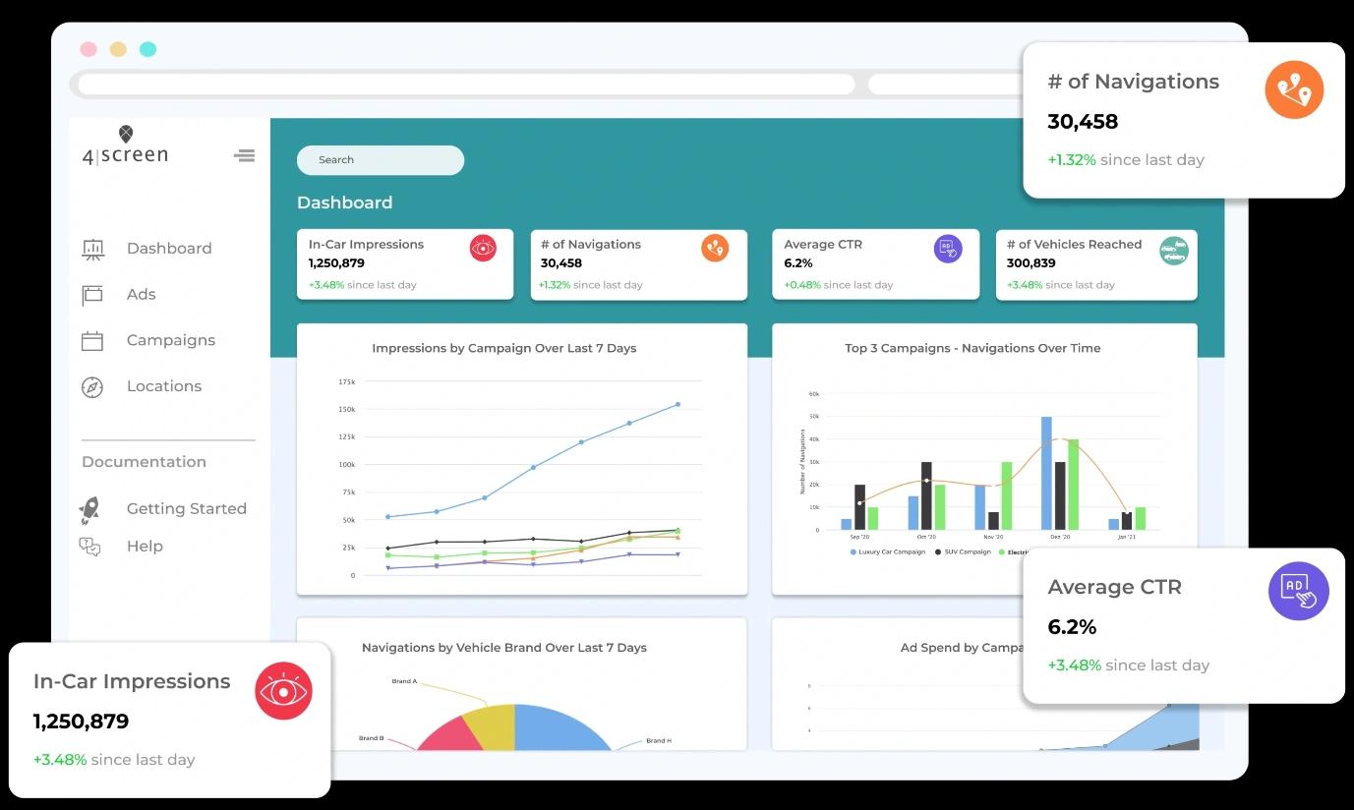The image size is (1354, 810).
Task: Open Getting Started documentation link
Action: coord(187,508)
